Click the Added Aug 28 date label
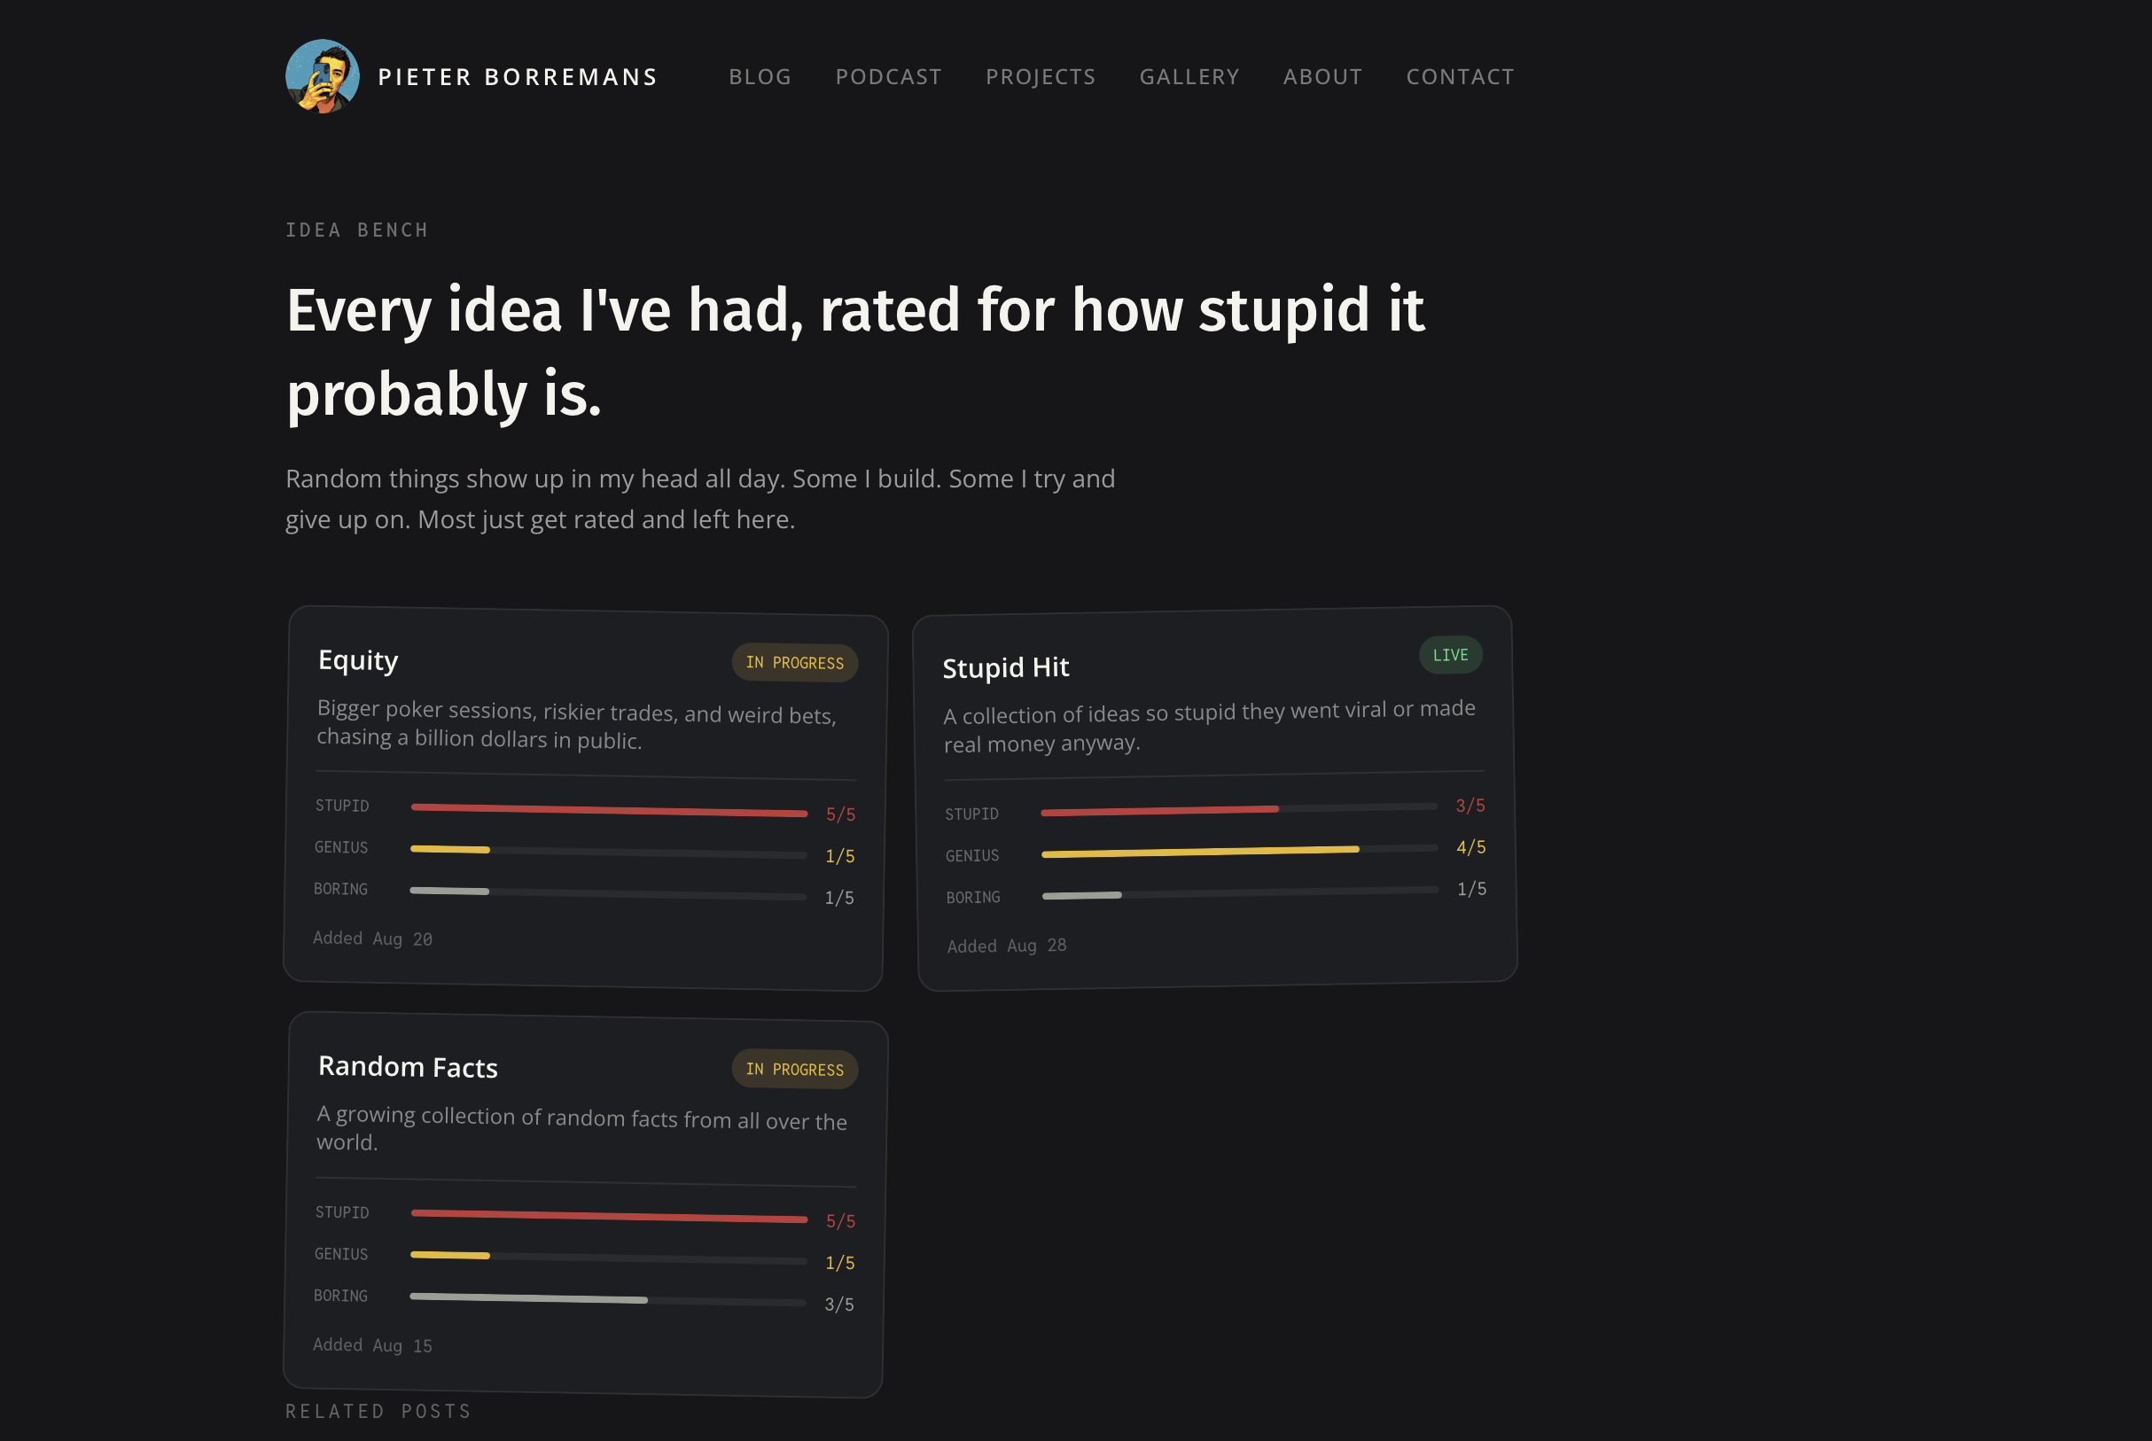Image resolution: width=2152 pixels, height=1441 pixels. tap(1006, 946)
